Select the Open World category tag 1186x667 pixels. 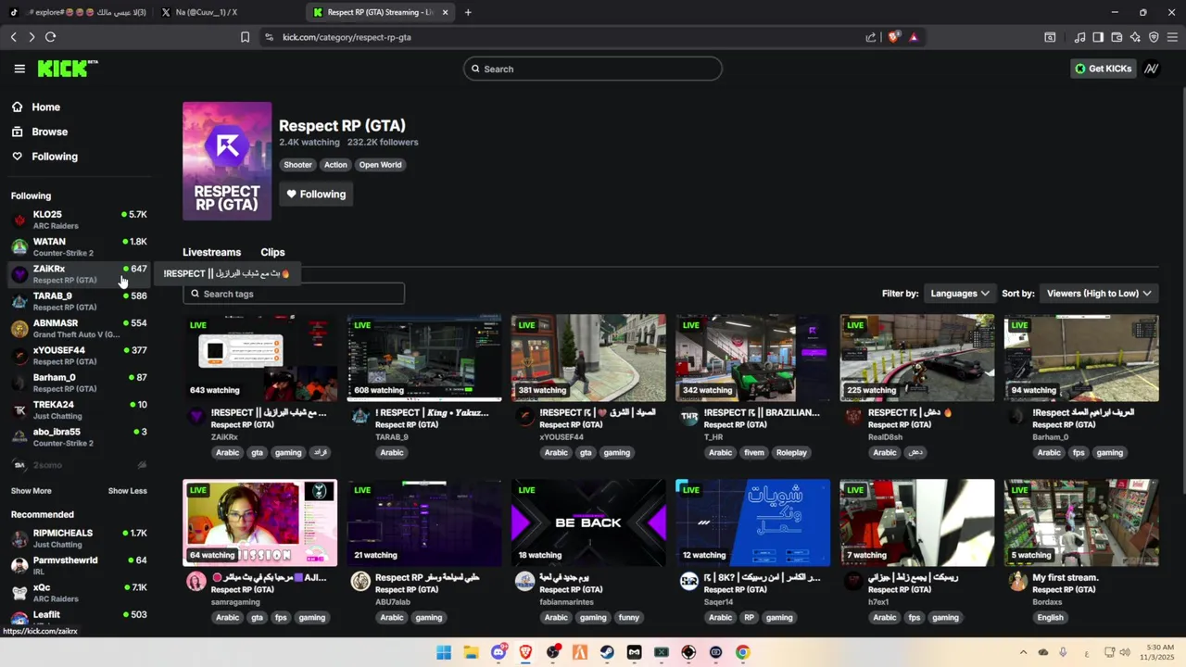pyautogui.click(x=380, y=165)
